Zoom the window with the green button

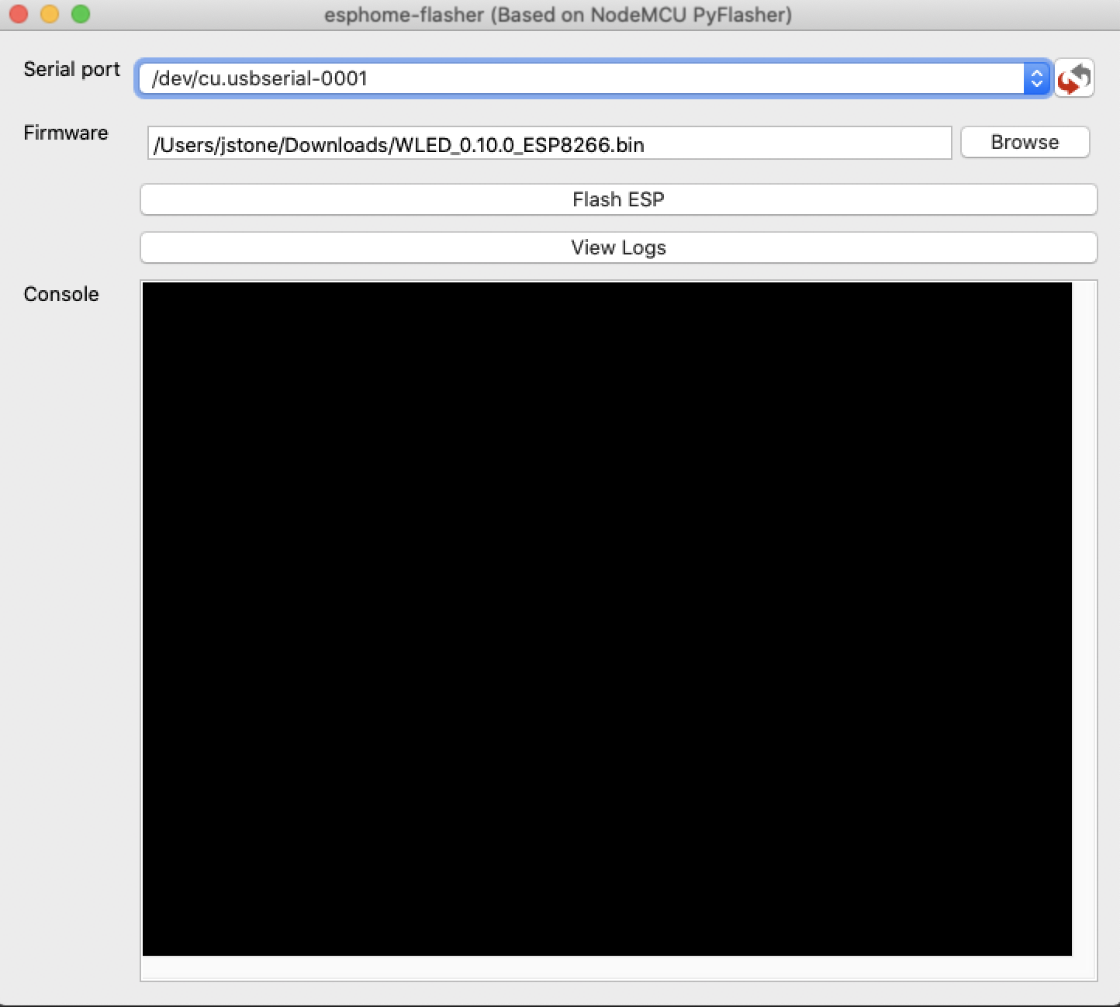81,14
